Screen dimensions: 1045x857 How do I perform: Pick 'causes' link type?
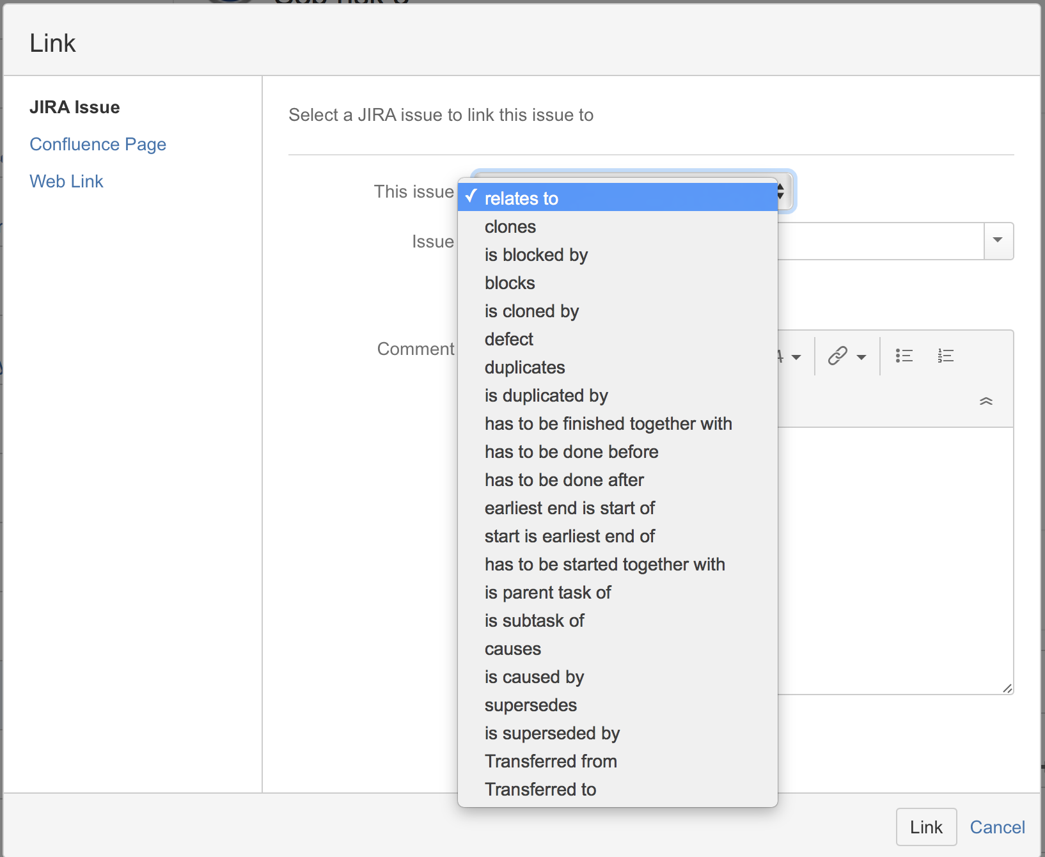point(618,649)
